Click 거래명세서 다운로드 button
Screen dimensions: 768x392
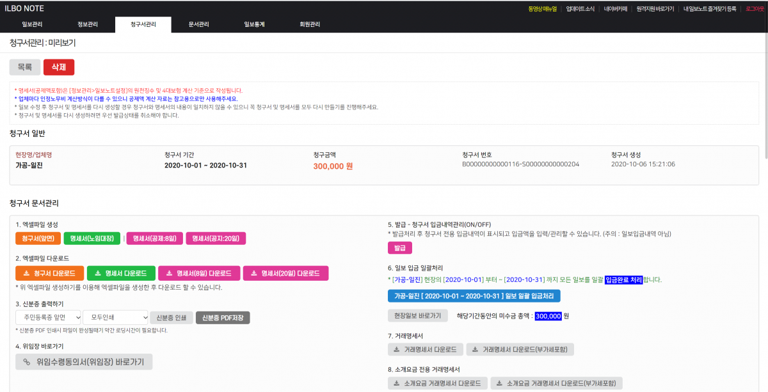coord(424,350)
